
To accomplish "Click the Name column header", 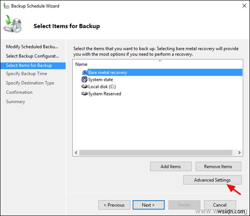I will (x=81, y=64).
